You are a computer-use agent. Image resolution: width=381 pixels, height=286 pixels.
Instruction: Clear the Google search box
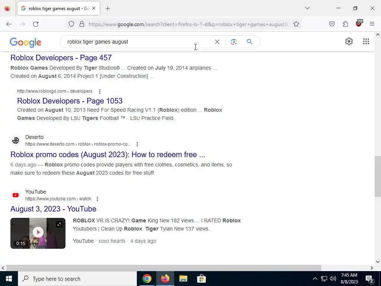217,42
